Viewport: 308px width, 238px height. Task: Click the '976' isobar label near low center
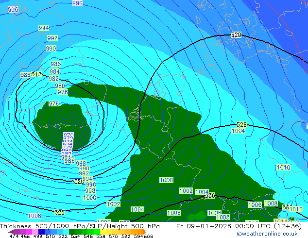53,103
